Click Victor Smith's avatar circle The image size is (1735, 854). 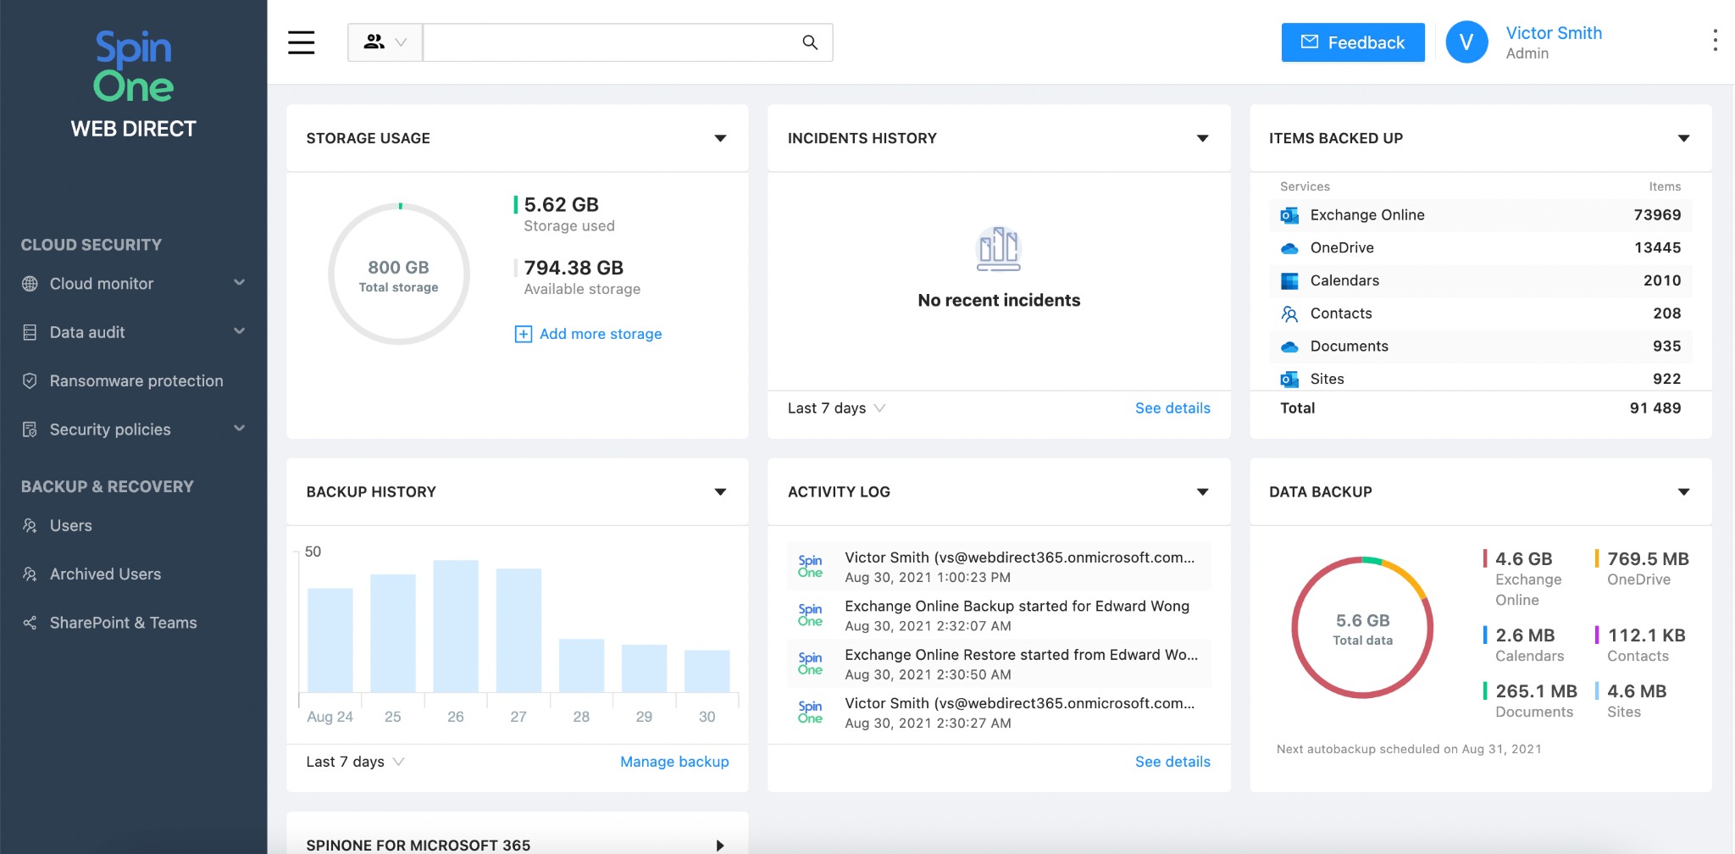(x=1466, y=42)
